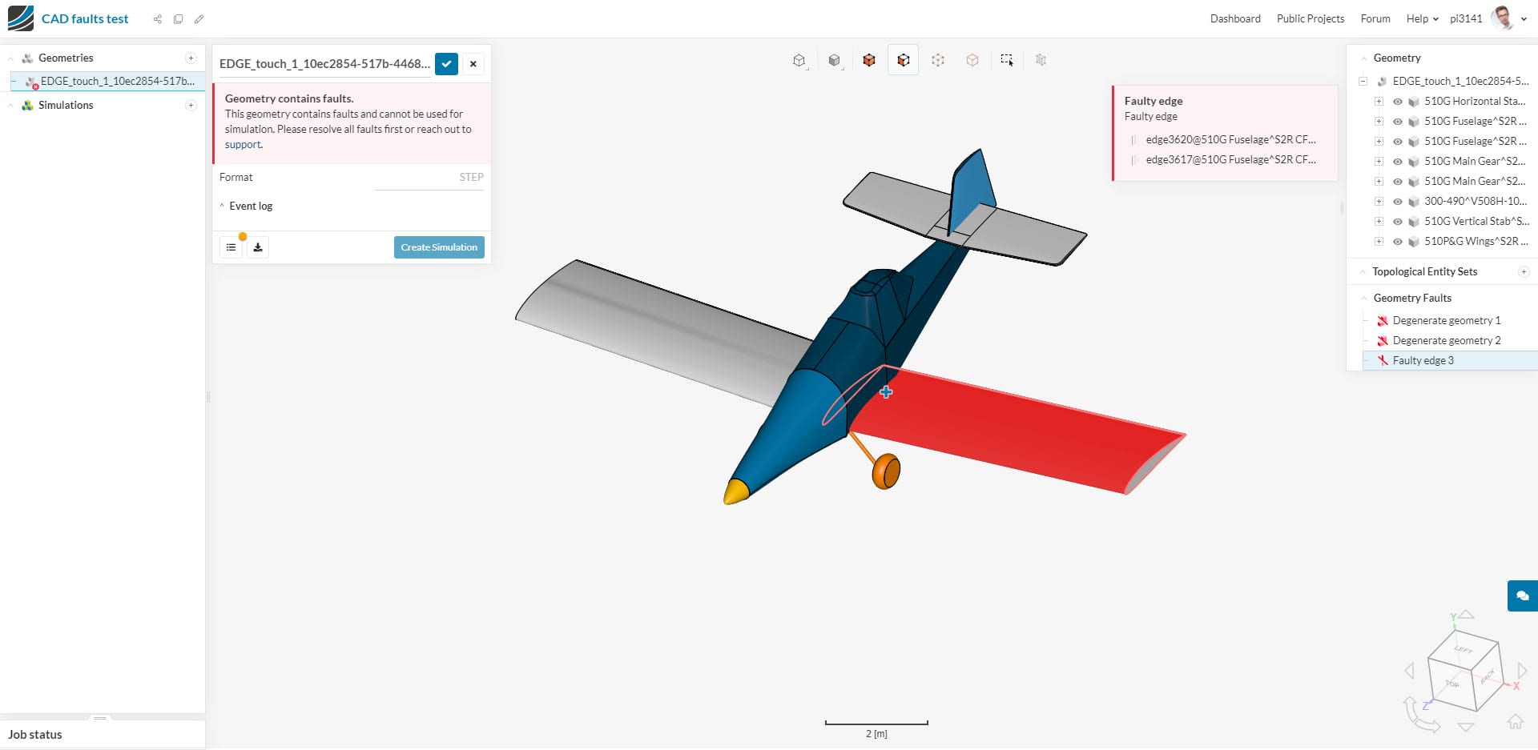Click the share project icon beside the title
Screen dimensions: 1538x750
pos(158,19)
